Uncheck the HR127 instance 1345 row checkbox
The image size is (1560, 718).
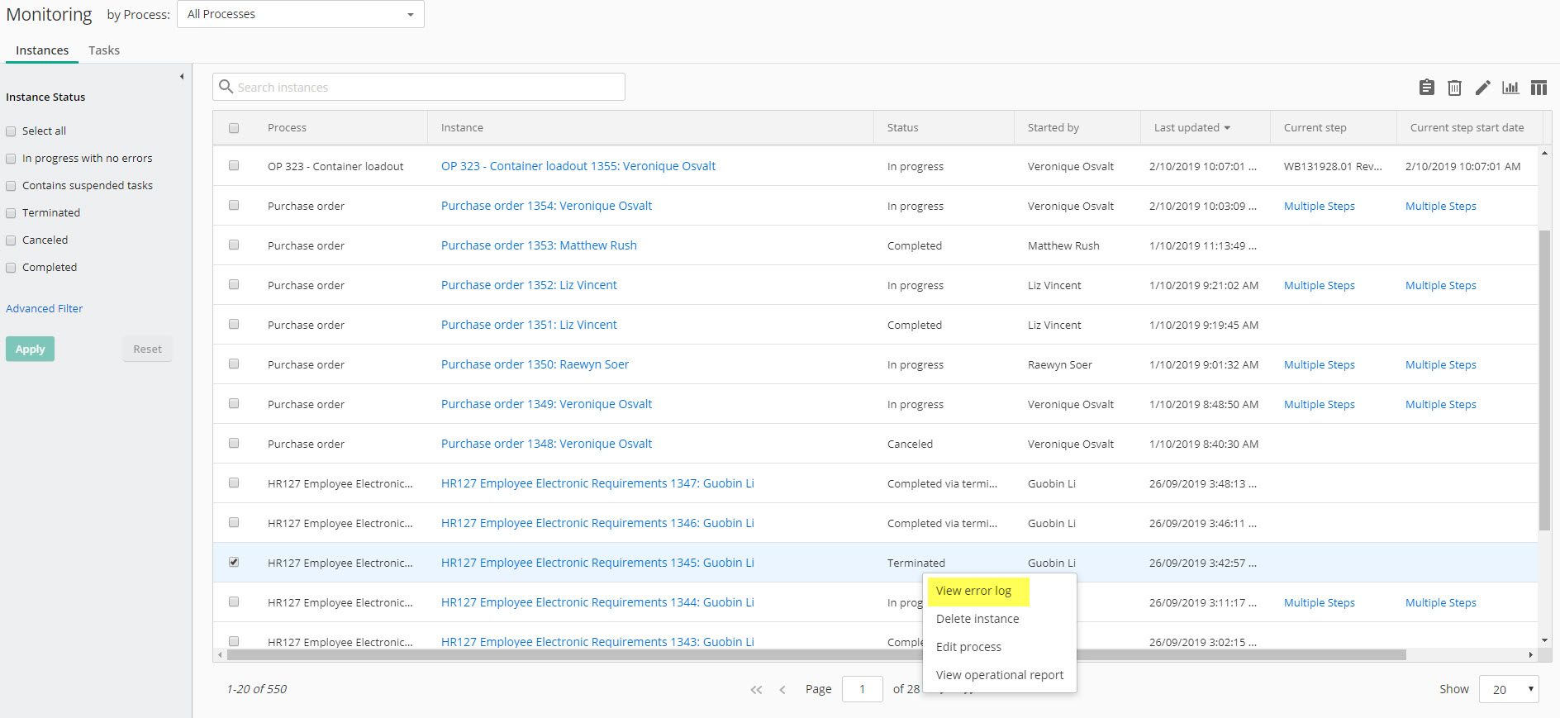click(234, 562)
